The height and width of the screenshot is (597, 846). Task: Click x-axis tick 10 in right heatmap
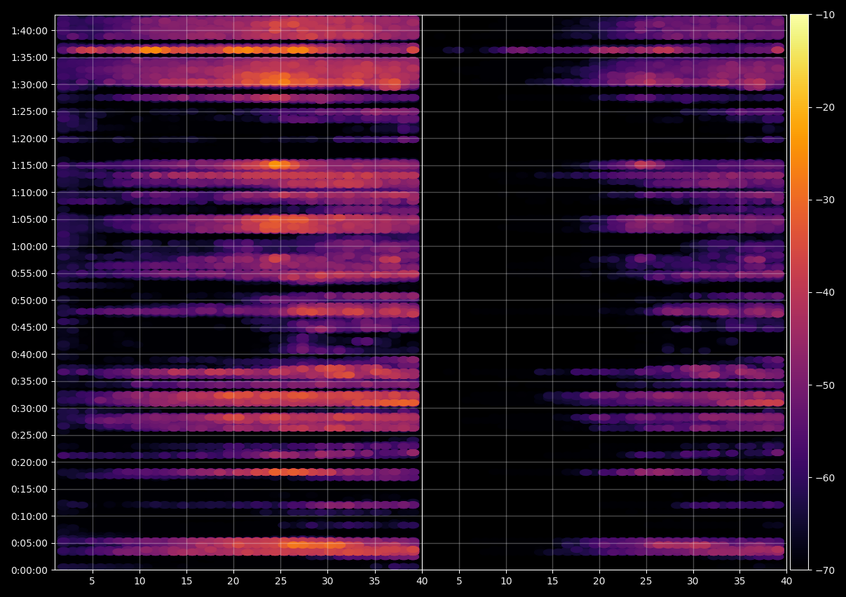[x=506, y=582]
